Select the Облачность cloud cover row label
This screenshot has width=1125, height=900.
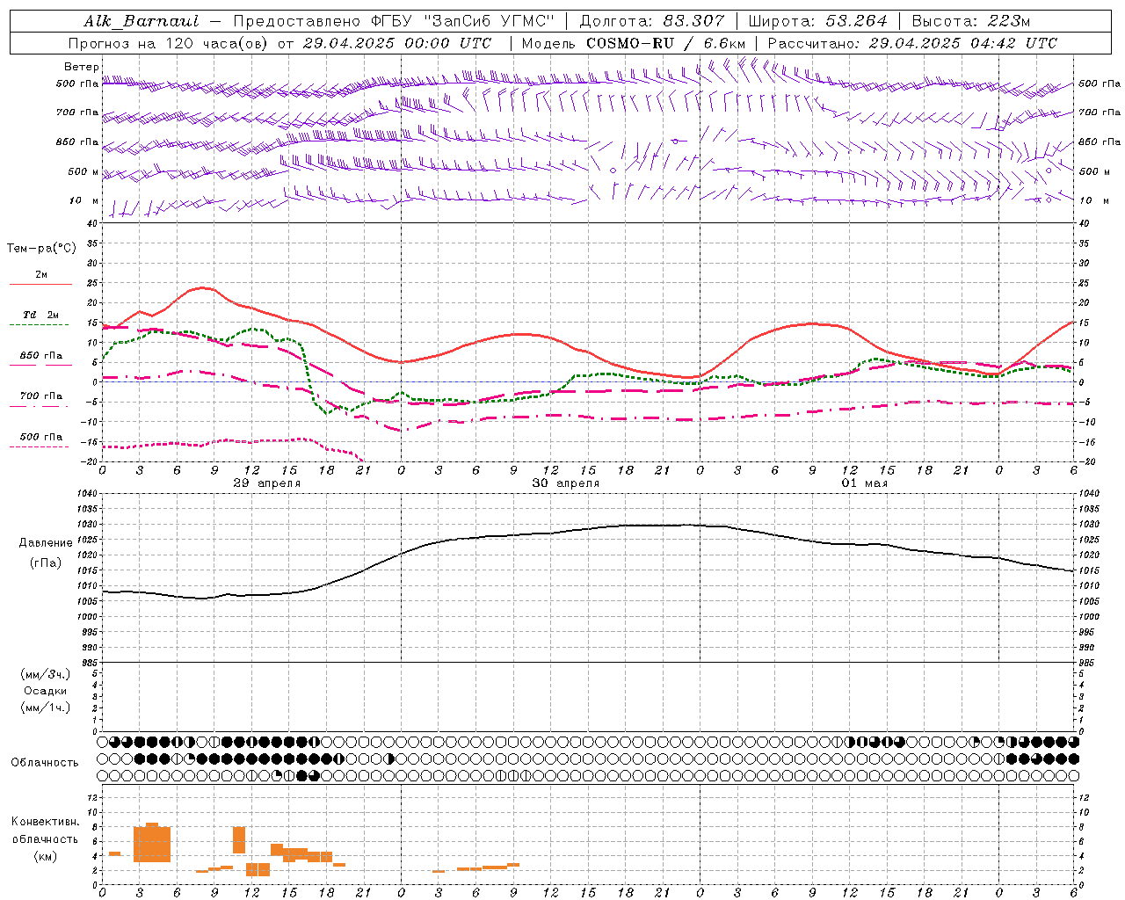click(x=45, y=762)
